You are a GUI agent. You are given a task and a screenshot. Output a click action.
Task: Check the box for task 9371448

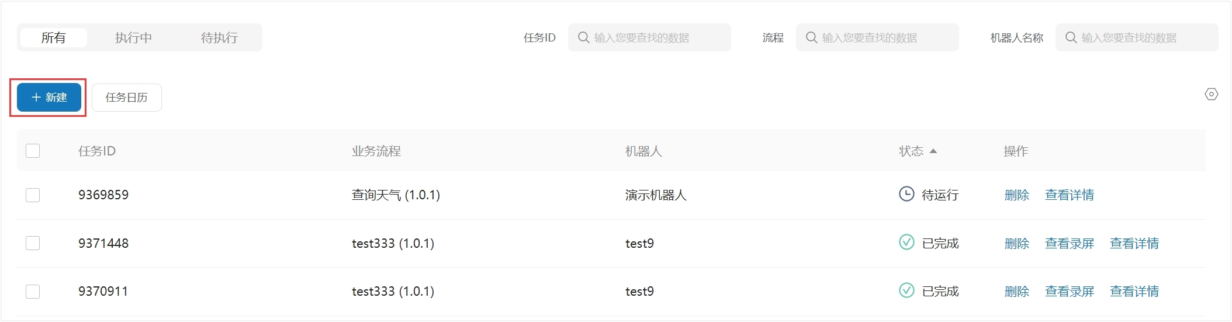[33, 243]
